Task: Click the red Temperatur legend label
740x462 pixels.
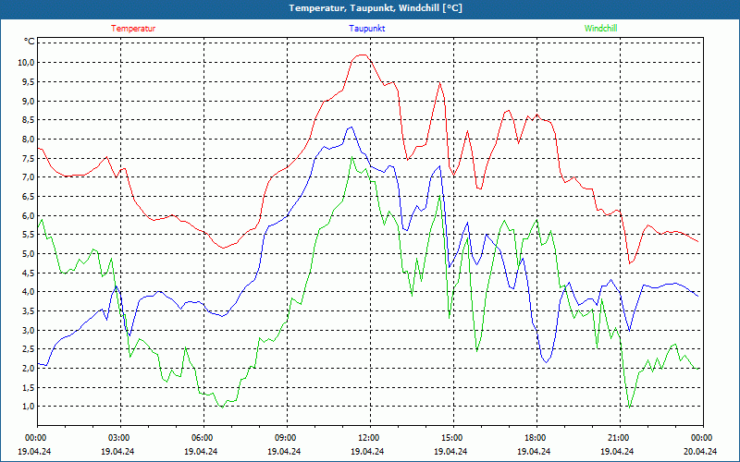Action: tap(133, 29)
